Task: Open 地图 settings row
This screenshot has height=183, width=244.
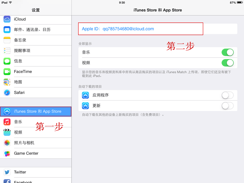Action: tap(35, 82)
